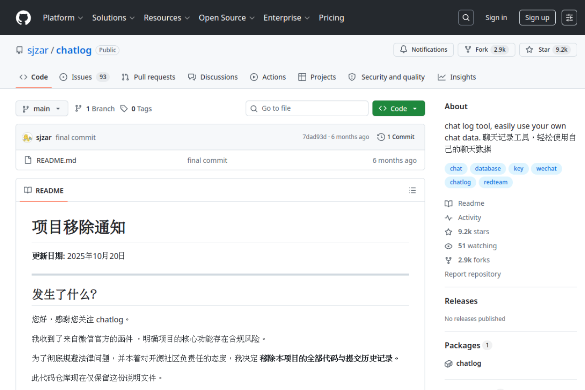Screen dimensions: 585x390
Task: Switch to the Code tab
Action: (34, 77)
